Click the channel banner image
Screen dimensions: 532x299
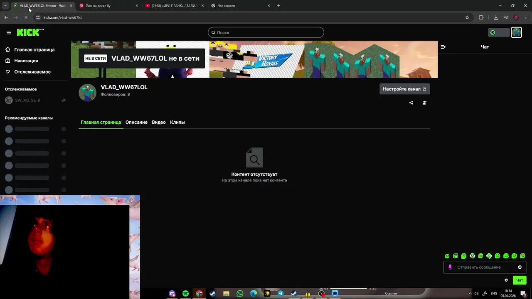[254, 59]
